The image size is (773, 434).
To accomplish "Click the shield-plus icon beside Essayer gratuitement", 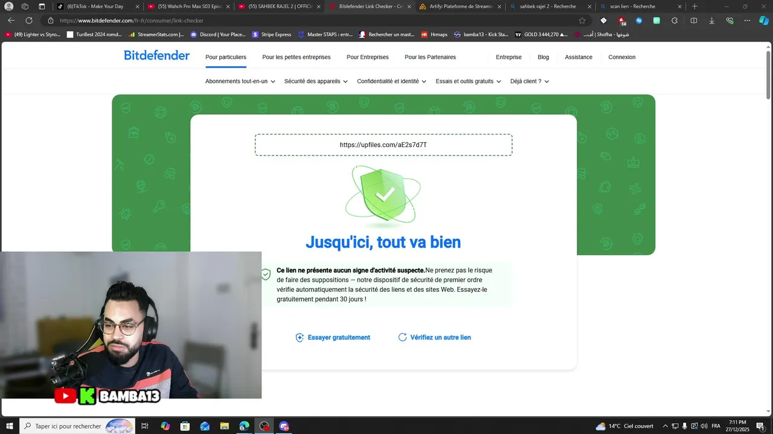I will coord(300,338).
